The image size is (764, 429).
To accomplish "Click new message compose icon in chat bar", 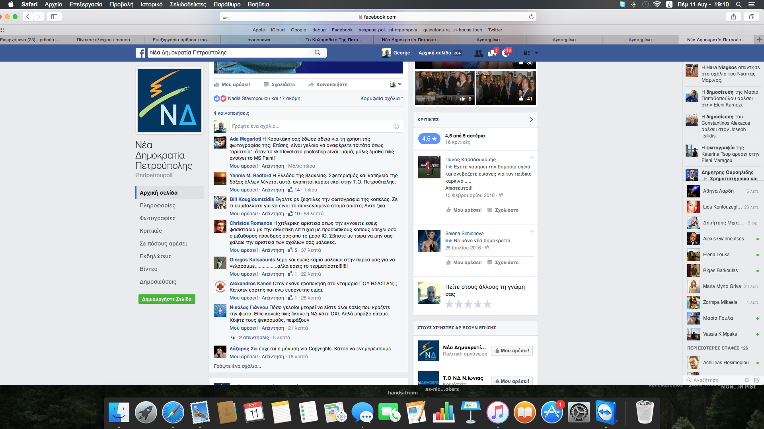I will click(x=756, y=380).
